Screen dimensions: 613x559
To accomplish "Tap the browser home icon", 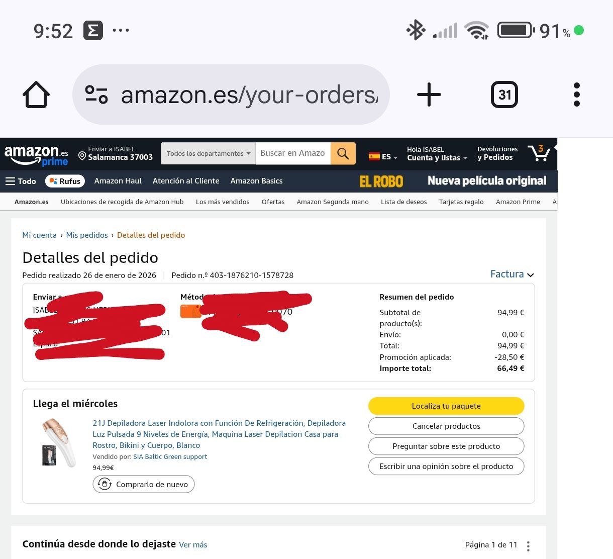I will pos(36,95).
